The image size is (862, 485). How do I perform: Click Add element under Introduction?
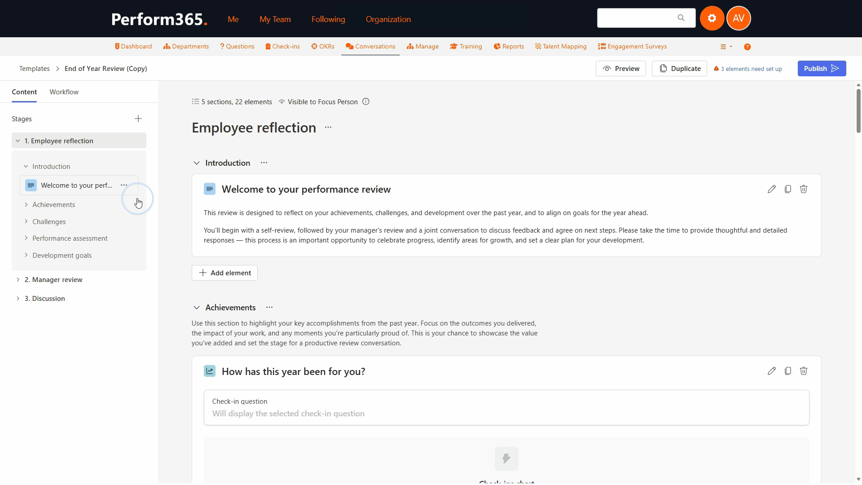point(224,273)
